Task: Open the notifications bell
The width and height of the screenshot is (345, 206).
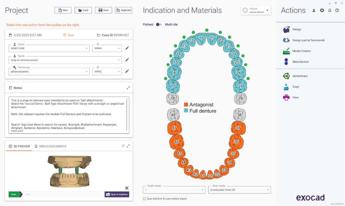Action: coord(329,10)
